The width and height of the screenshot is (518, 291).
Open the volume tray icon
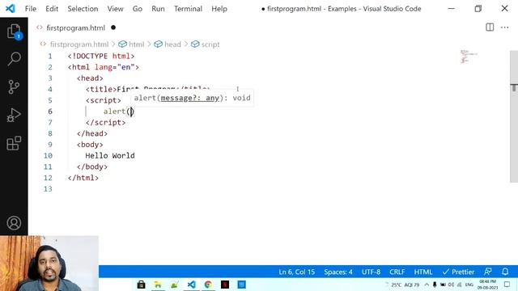[x=451, y=285]
